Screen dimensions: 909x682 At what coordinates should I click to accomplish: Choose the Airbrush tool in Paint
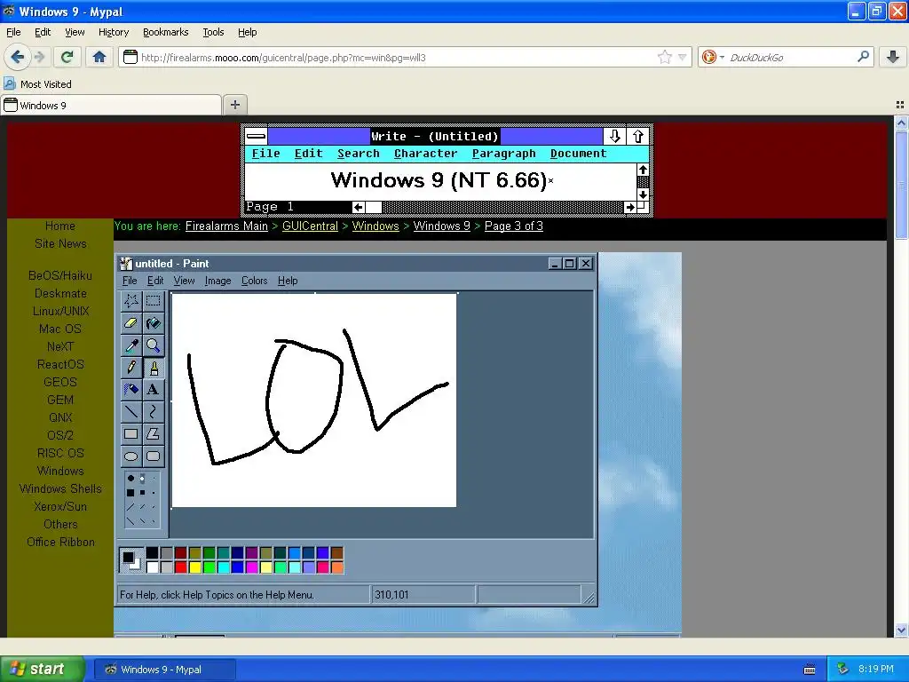tap(131, 390)
